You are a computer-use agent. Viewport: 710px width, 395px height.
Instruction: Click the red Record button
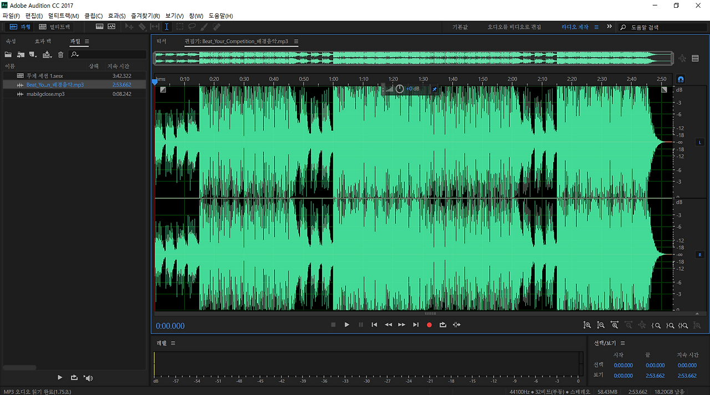pos(429,325)
